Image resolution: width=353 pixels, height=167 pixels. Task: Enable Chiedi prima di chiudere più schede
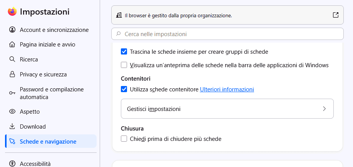coord(124,139)
